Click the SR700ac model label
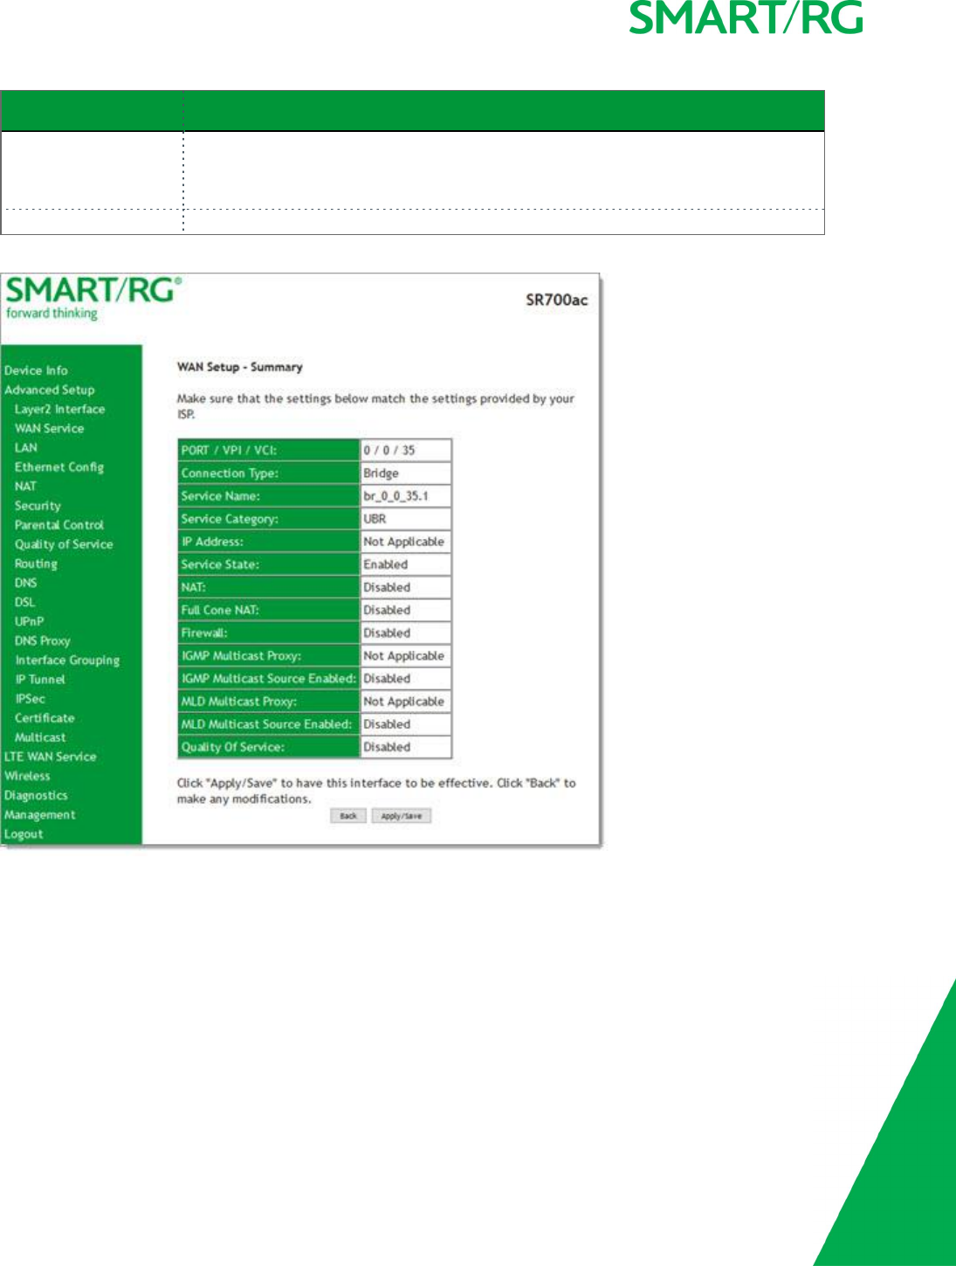 (556, 300)
